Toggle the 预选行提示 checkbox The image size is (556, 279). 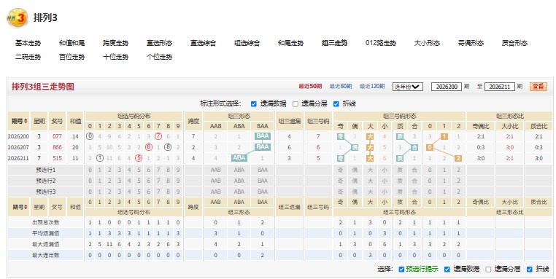[x=401, y=270]
